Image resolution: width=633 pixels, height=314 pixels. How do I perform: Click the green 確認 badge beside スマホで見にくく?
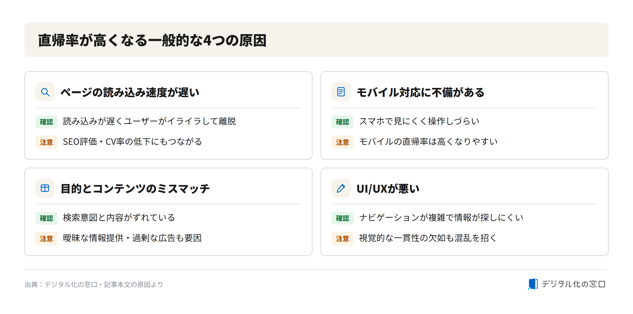click(x=343, y=122)
